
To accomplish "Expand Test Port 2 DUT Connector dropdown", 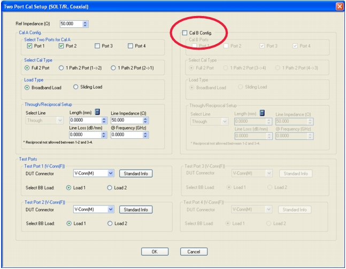I will pyautogui.click(x=111, y=209).
